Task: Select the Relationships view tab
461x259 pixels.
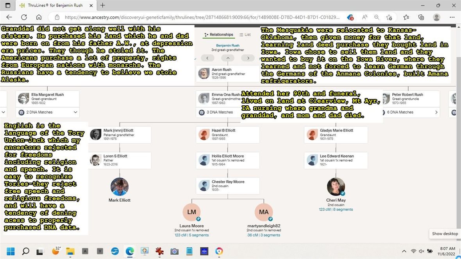Action: click(219, 35)
